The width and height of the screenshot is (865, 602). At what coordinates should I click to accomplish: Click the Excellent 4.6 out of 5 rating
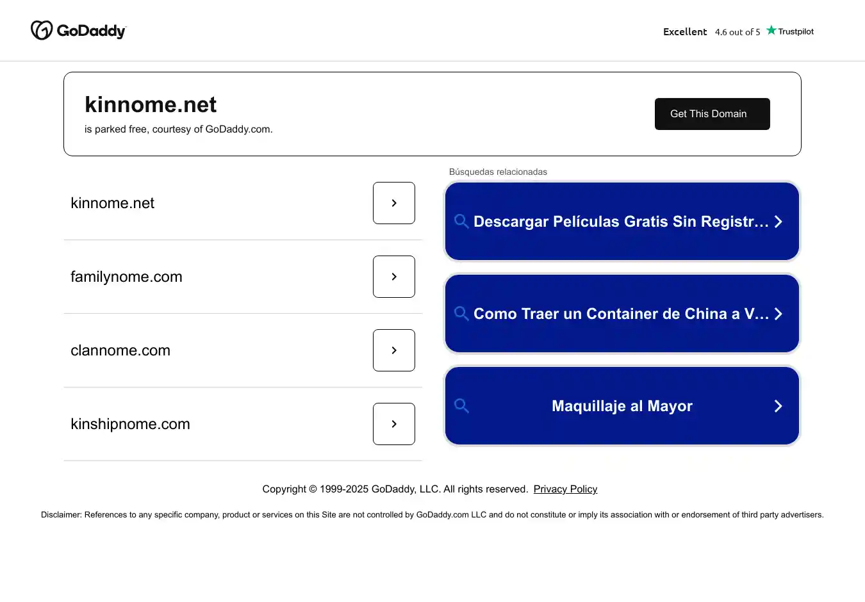pos(711,32)
